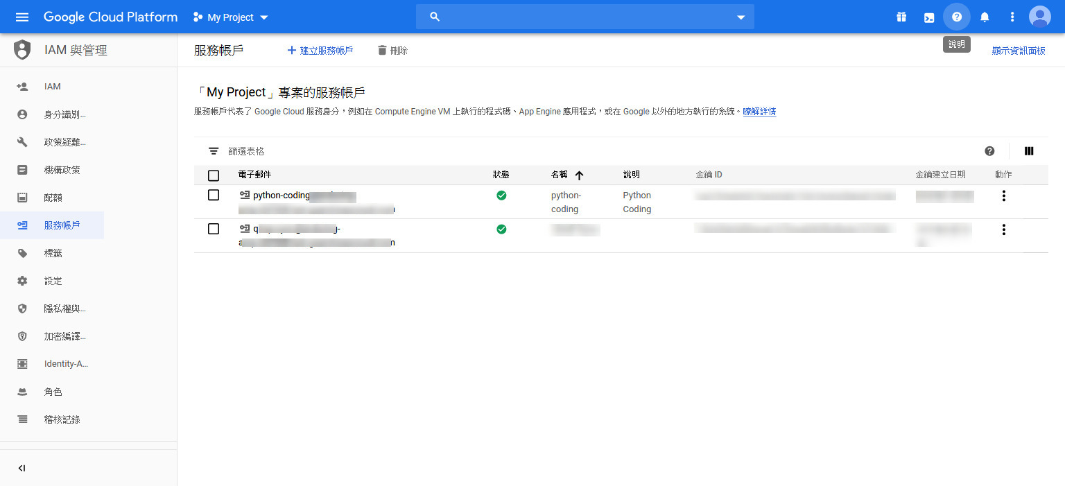Viewport: 1065px width, 486px height.
Task: Click the Python Coding description cell
Action: tap(637, 202)
